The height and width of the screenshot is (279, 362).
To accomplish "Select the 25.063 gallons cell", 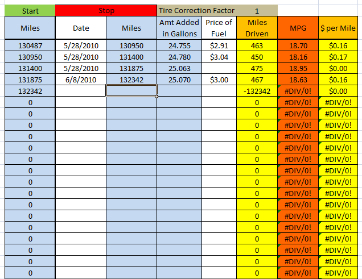I will (x=180, y=68).
